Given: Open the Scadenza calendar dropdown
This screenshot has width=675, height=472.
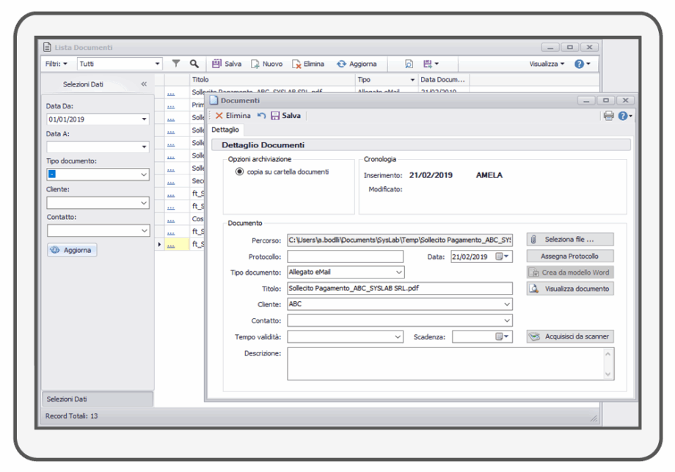Looking at the screenshot, I should pyautogui.click(x=503, y=336).
